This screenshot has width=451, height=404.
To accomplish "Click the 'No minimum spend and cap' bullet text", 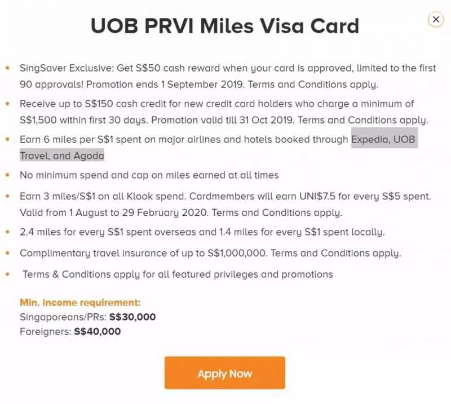I will click(x=149, y=175).
